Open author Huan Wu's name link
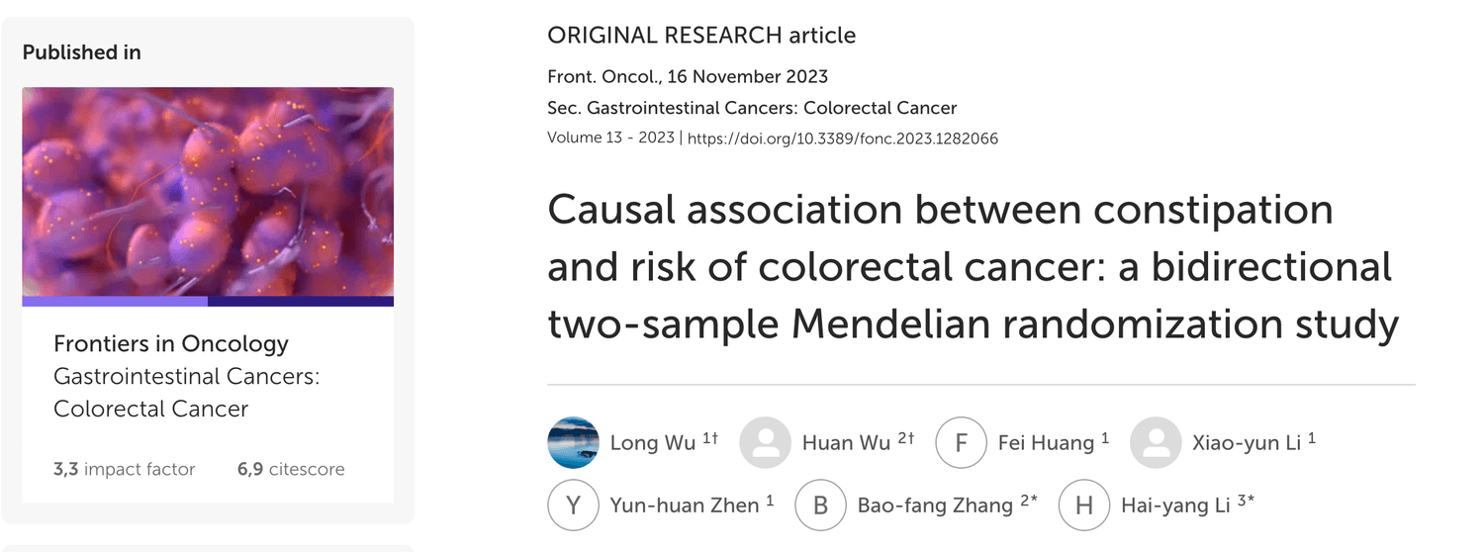The width and height of the screenshot is (1484, 552). [848, 443]
